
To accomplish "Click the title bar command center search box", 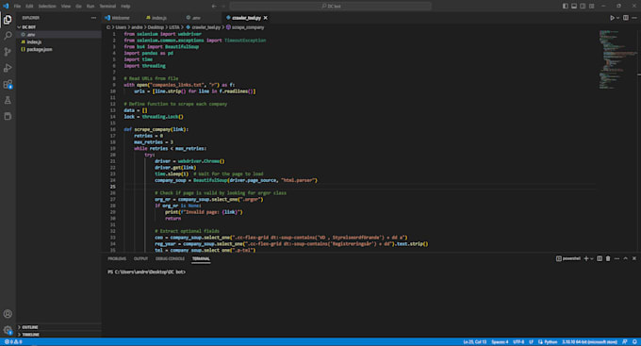I will [331, 7].
